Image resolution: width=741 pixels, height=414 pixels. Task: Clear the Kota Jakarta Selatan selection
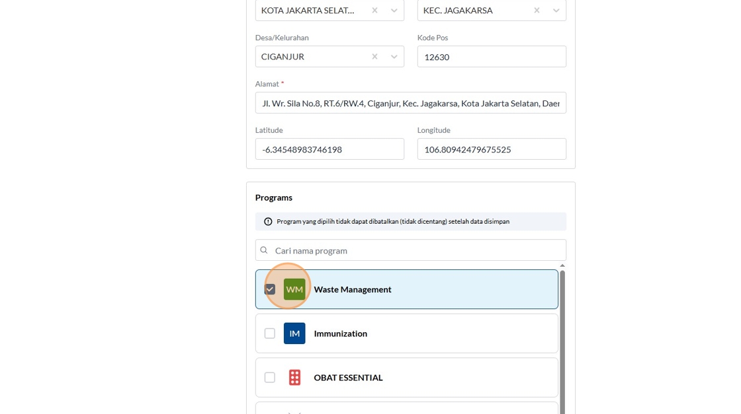374,11
